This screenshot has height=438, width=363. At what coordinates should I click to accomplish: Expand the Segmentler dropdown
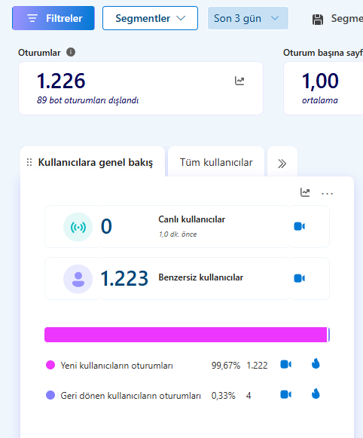coord(150,18)
